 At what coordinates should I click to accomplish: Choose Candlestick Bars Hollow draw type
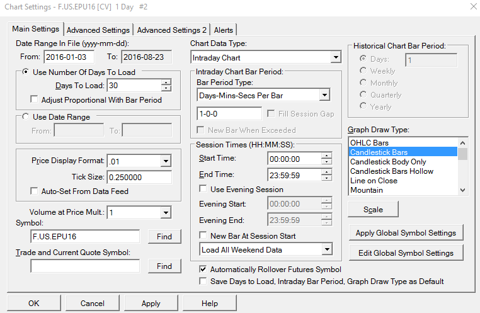(x=403, y=171)
